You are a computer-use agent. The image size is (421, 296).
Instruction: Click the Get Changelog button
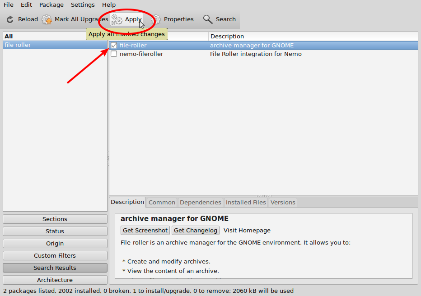(196, 230)
